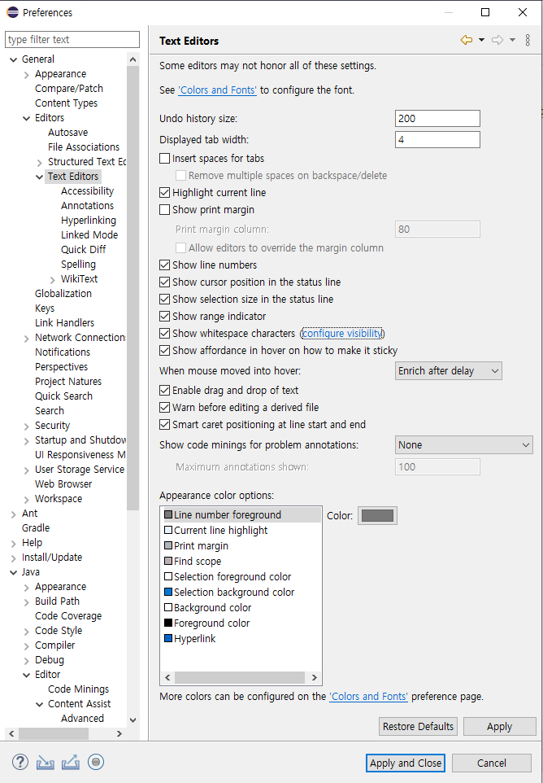Click the Undo history size field

tap(437, 118)
